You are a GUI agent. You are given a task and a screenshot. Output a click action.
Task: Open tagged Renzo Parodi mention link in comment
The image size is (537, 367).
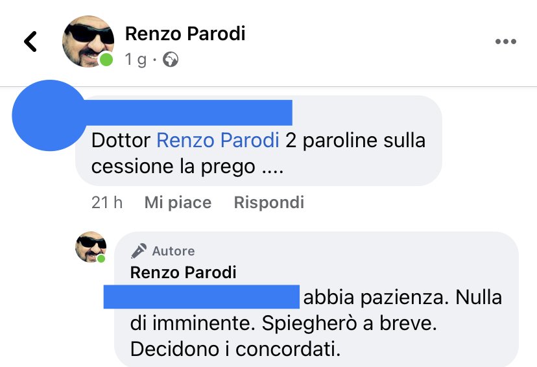point(218,140)
